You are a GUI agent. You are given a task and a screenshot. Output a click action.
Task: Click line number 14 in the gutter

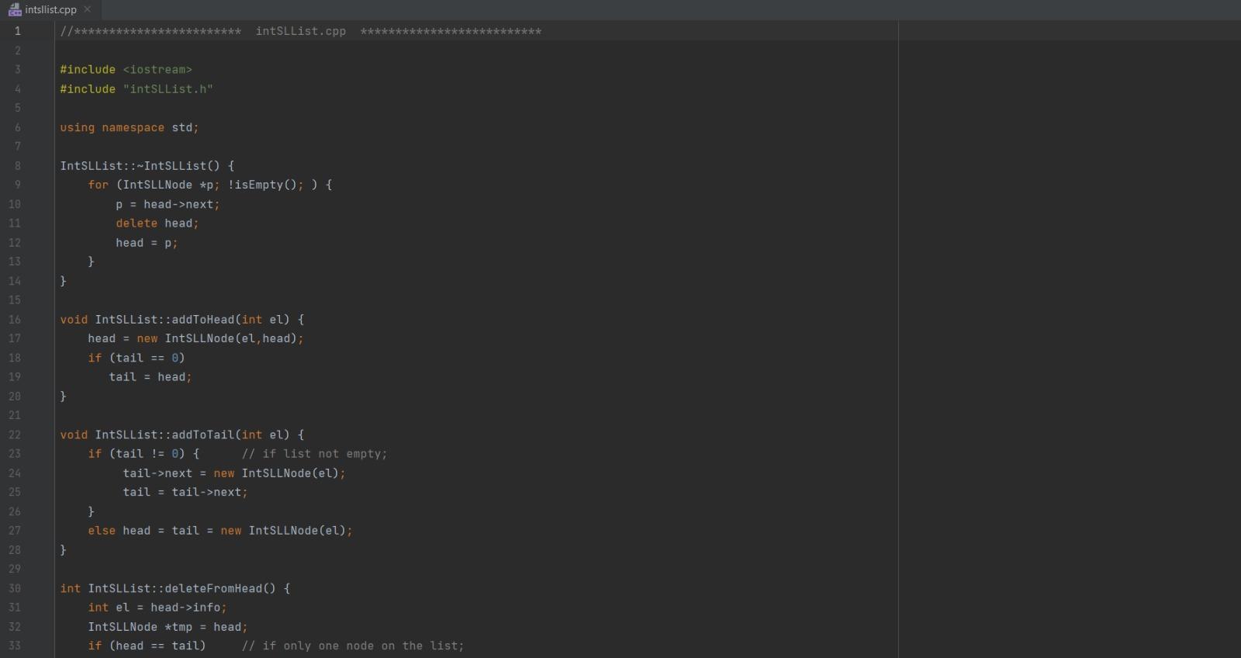pyautogui.click(x=15, y=282)
